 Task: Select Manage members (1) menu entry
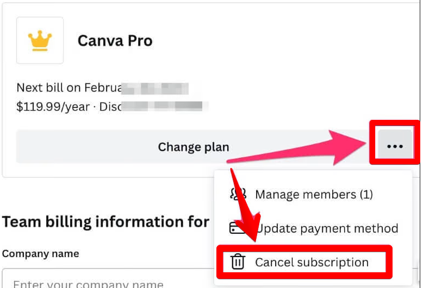(314, 194)
